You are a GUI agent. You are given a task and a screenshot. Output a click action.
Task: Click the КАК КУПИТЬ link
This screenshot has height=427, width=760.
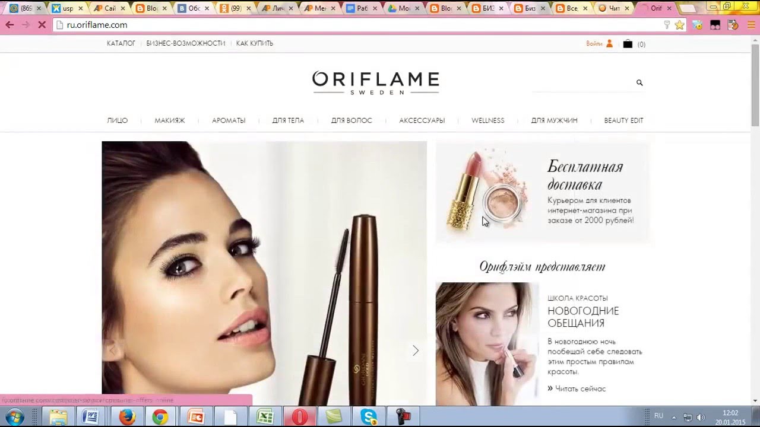point(255,43)
